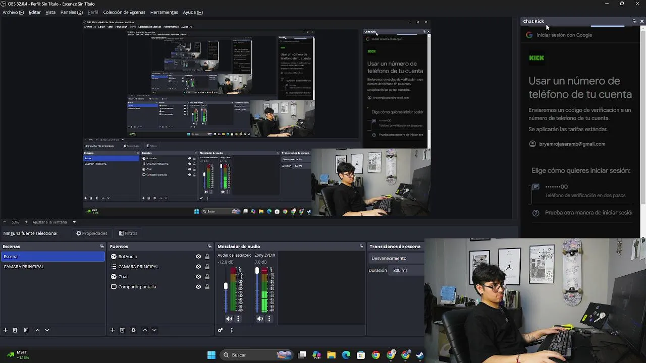Open the Windows Start menu
Viewport: 646px width, 363px height.
coord(211,355)
